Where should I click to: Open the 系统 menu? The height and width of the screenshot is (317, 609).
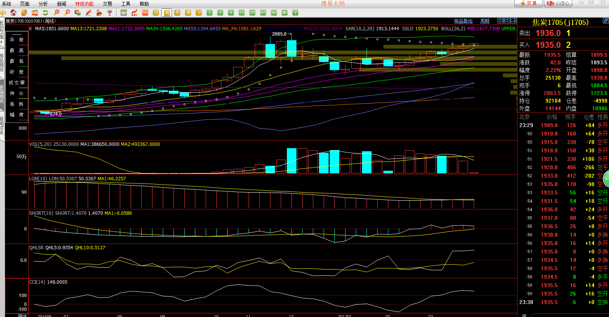pos(7,4)
